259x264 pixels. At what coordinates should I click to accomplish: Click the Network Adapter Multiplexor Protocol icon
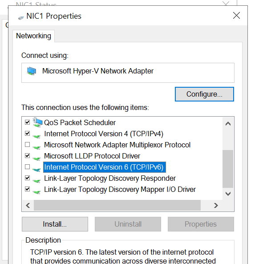coord(36,147)
